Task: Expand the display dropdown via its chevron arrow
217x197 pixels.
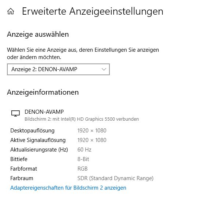Action: 104,69
